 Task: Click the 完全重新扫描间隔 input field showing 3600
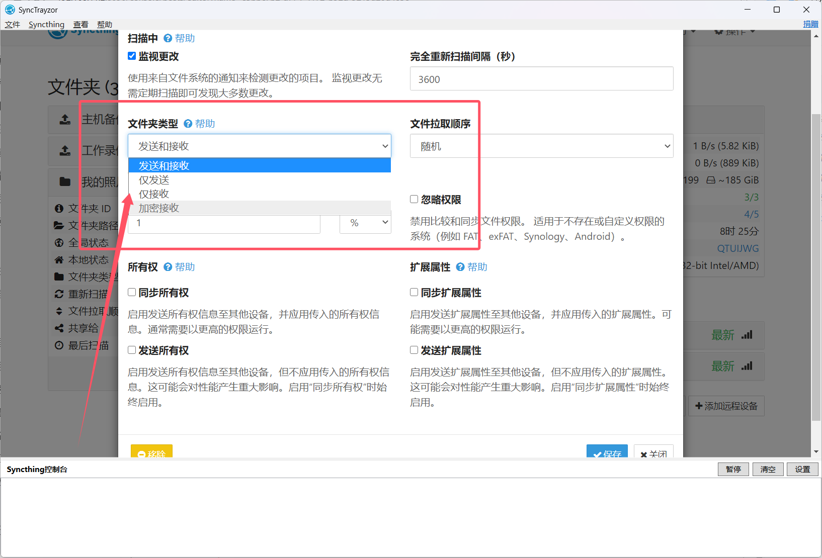(x=541, y=79)
